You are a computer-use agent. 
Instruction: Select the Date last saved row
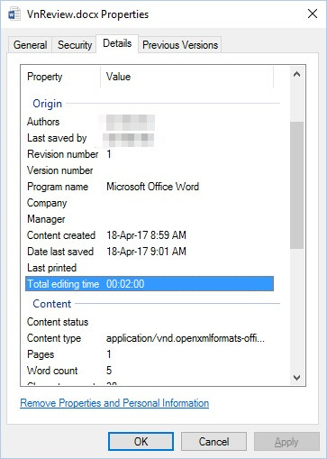coord(150,252)
